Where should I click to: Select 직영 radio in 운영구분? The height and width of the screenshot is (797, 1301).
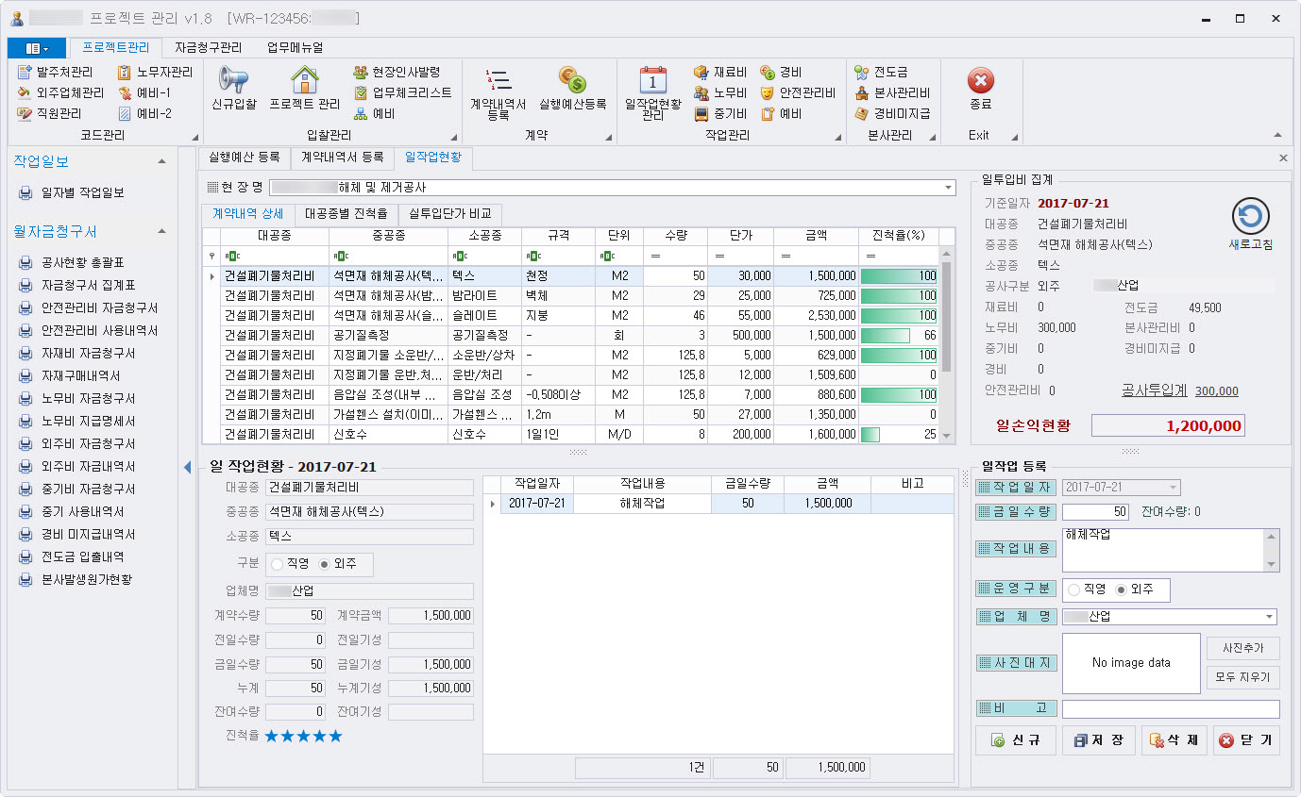click(1074, 589)
